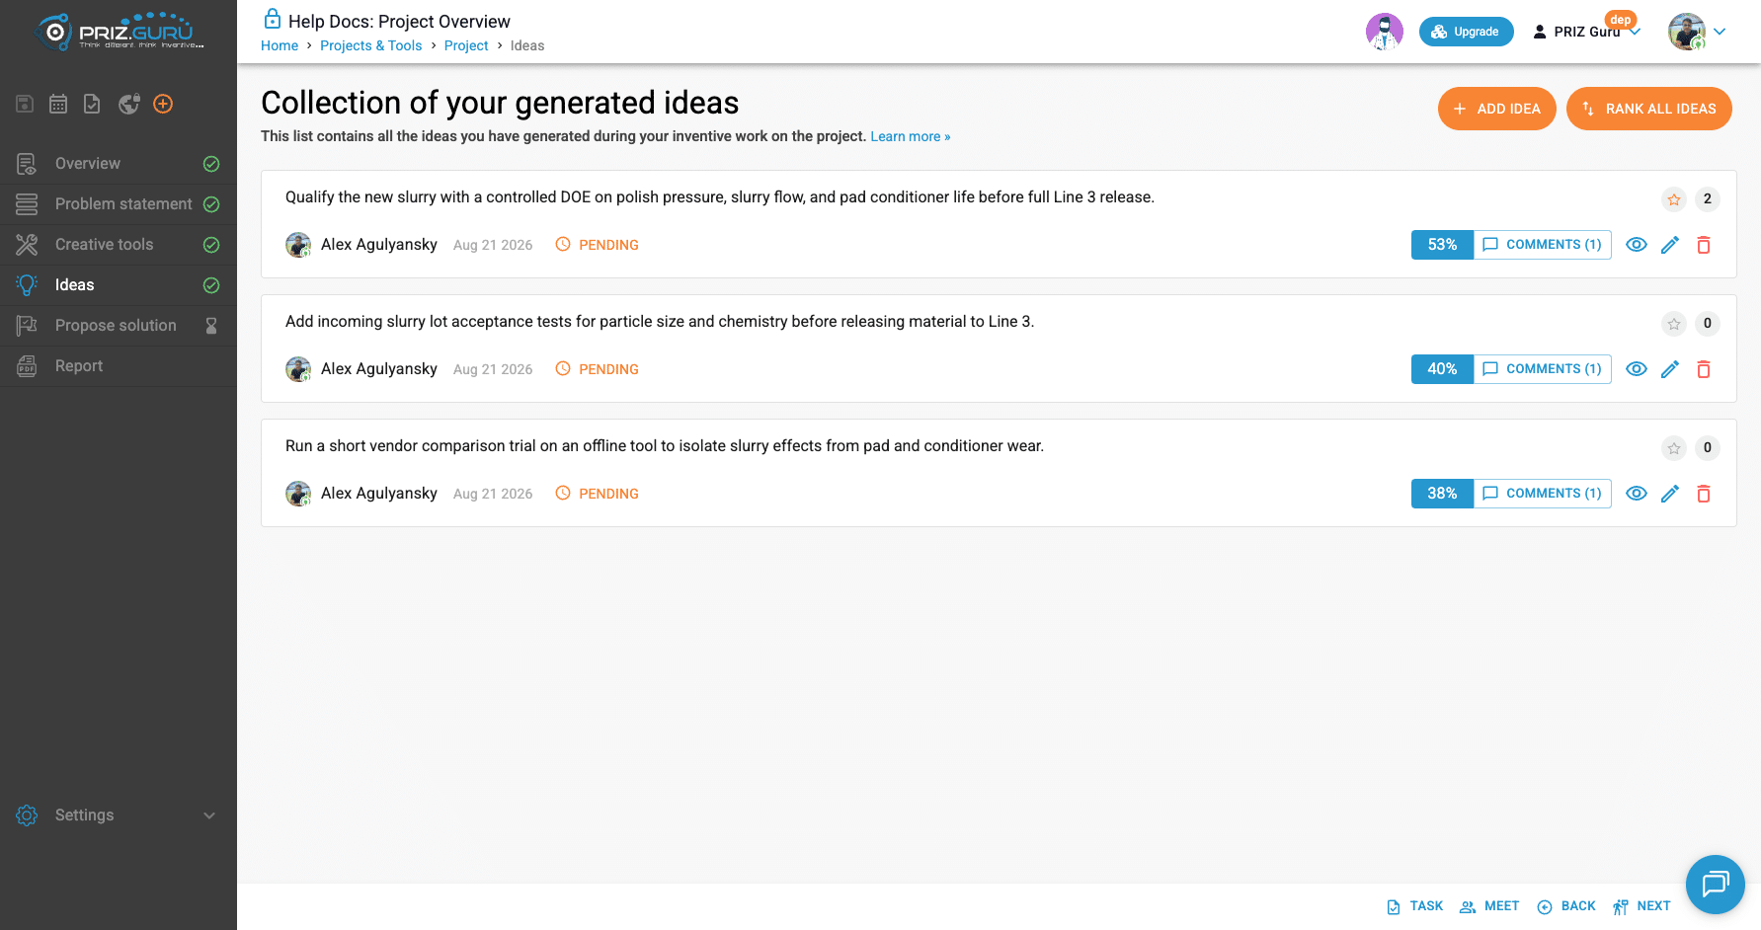
Task: Click the NEXT button in footer
Action: (1641, 906)
